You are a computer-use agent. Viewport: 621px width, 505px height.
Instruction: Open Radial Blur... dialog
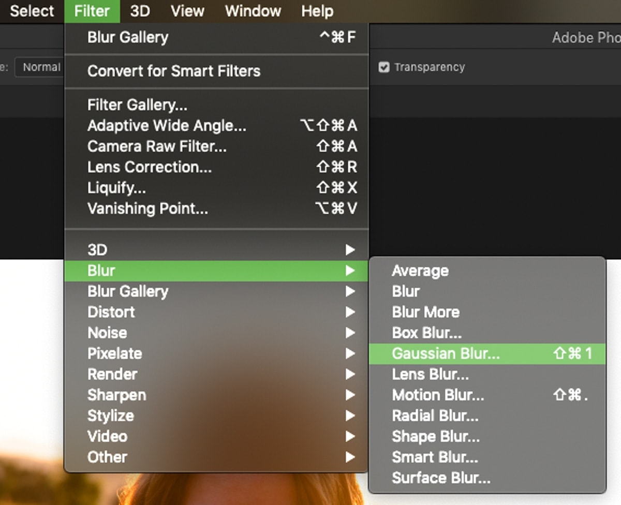click(487, 415)
